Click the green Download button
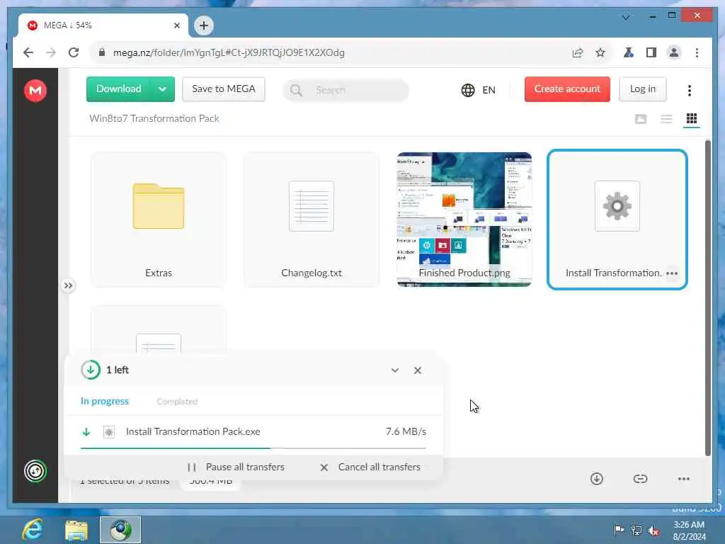The image size is (725, 544). [118, 89]
